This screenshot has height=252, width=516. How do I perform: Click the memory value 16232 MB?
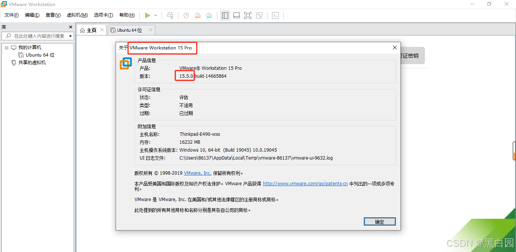pos(190,142)
